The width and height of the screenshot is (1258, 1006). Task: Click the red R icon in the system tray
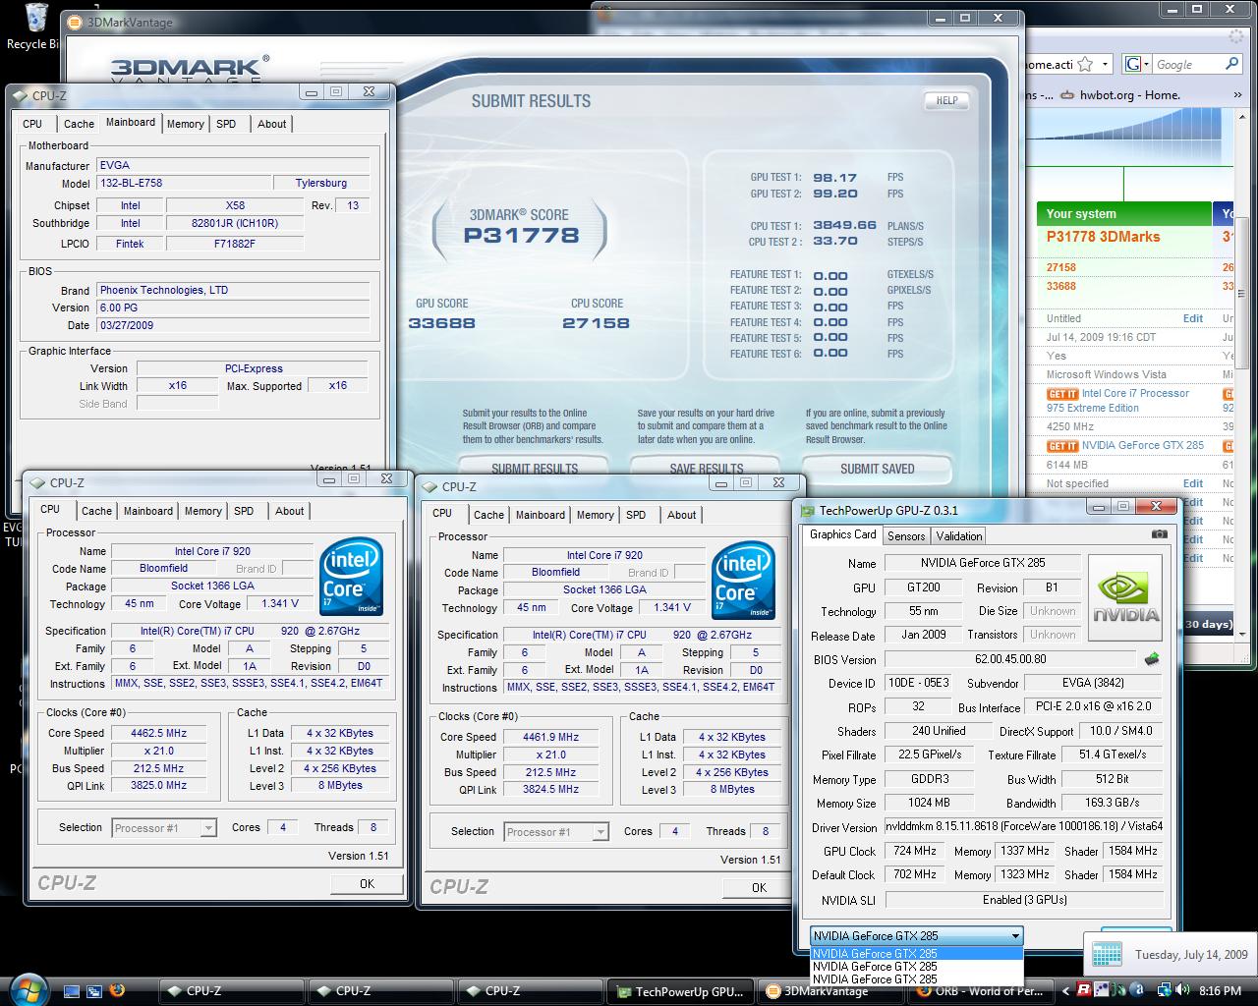(1083, 990)
